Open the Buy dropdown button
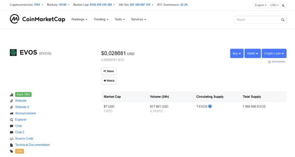This screenshot has width=295, height=157. [x=237, y=53]
